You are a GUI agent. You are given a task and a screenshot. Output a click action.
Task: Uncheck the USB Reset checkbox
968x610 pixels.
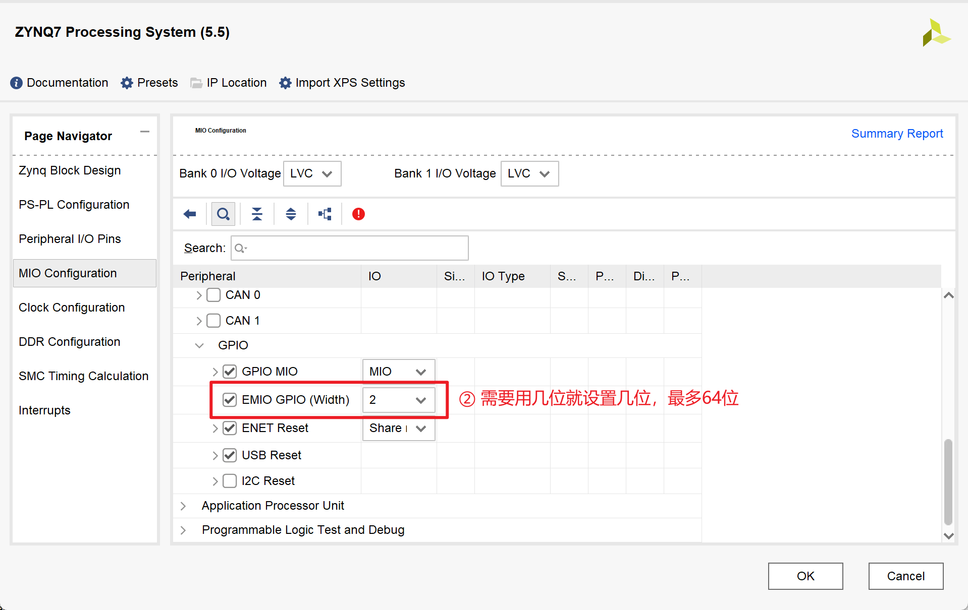tap(230, 455)
